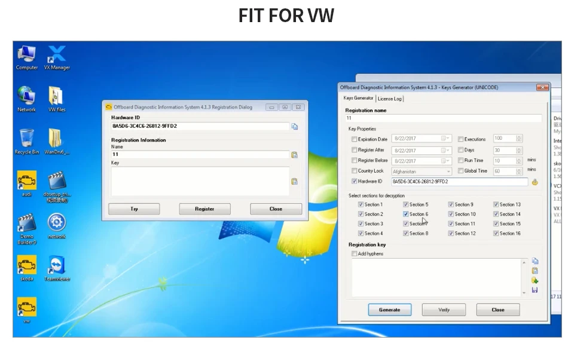574x346 pixels.
Task: Uncheck the Hardware ID checkbox
Action: (354, 181)
